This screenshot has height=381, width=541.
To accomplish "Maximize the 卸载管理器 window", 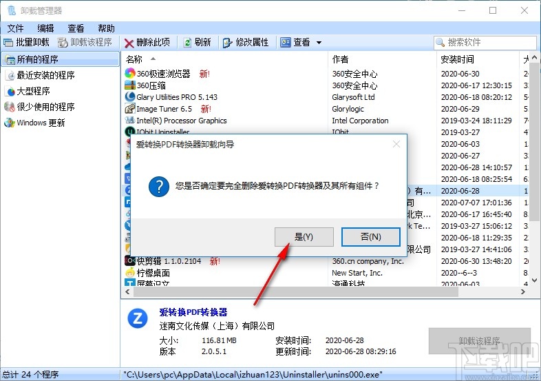I will (493, 10).
